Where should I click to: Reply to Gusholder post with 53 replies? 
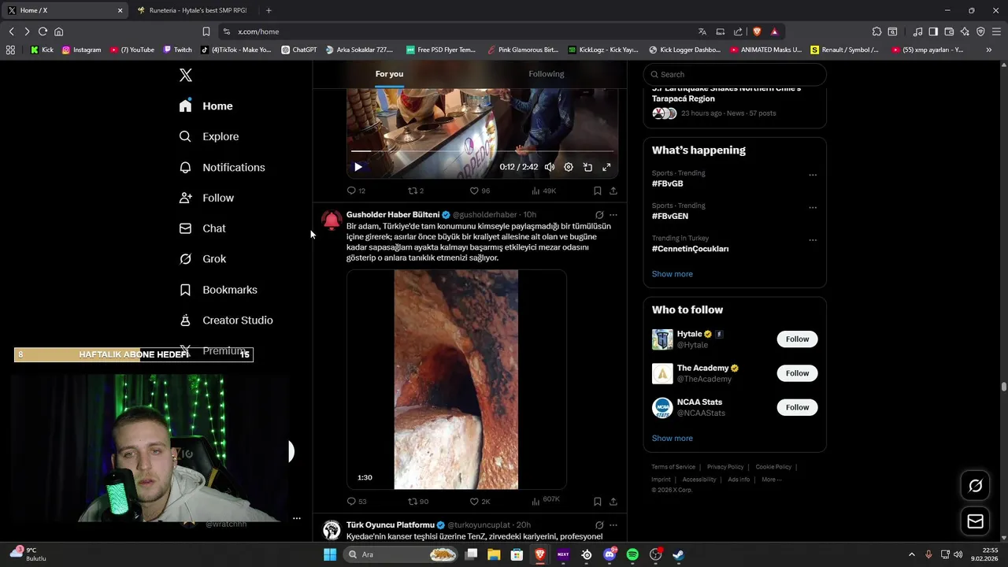click(357, 501)
